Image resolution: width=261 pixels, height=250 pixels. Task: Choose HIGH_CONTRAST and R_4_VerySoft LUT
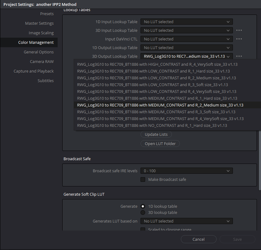pyautogui.click(x=167, y=64)
